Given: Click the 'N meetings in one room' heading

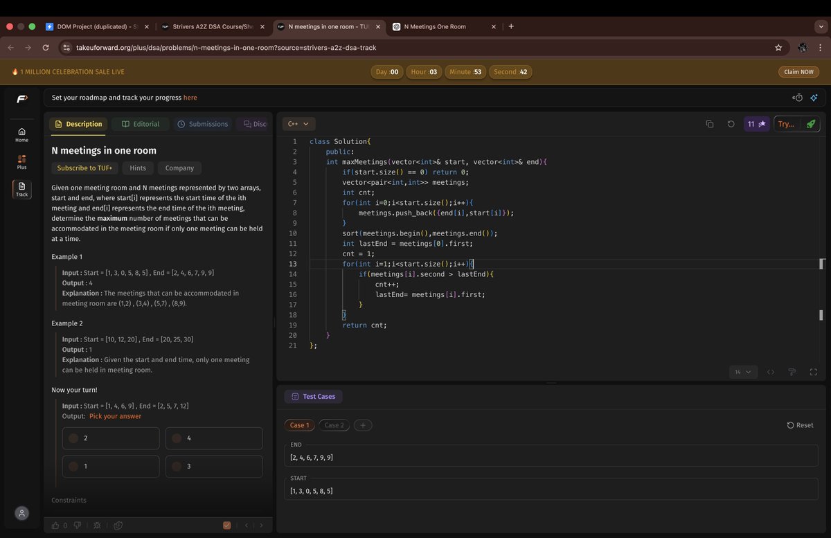Looking at the screenshot, I should [104, 150].
